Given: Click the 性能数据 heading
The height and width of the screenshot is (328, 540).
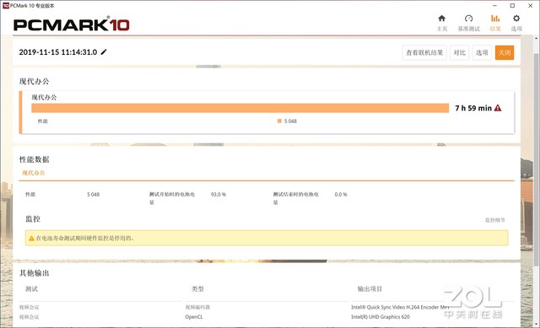Looking at the screenshot, I should [34, 159].
